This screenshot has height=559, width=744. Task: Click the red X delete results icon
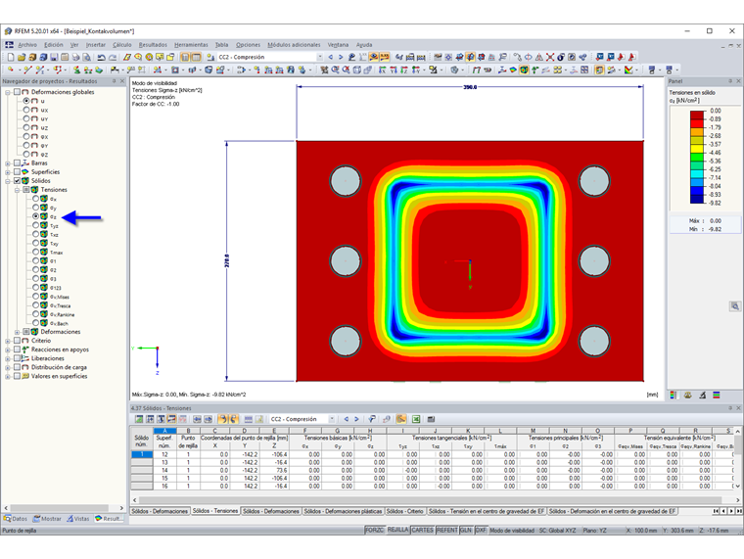click(x=550, y=57)
